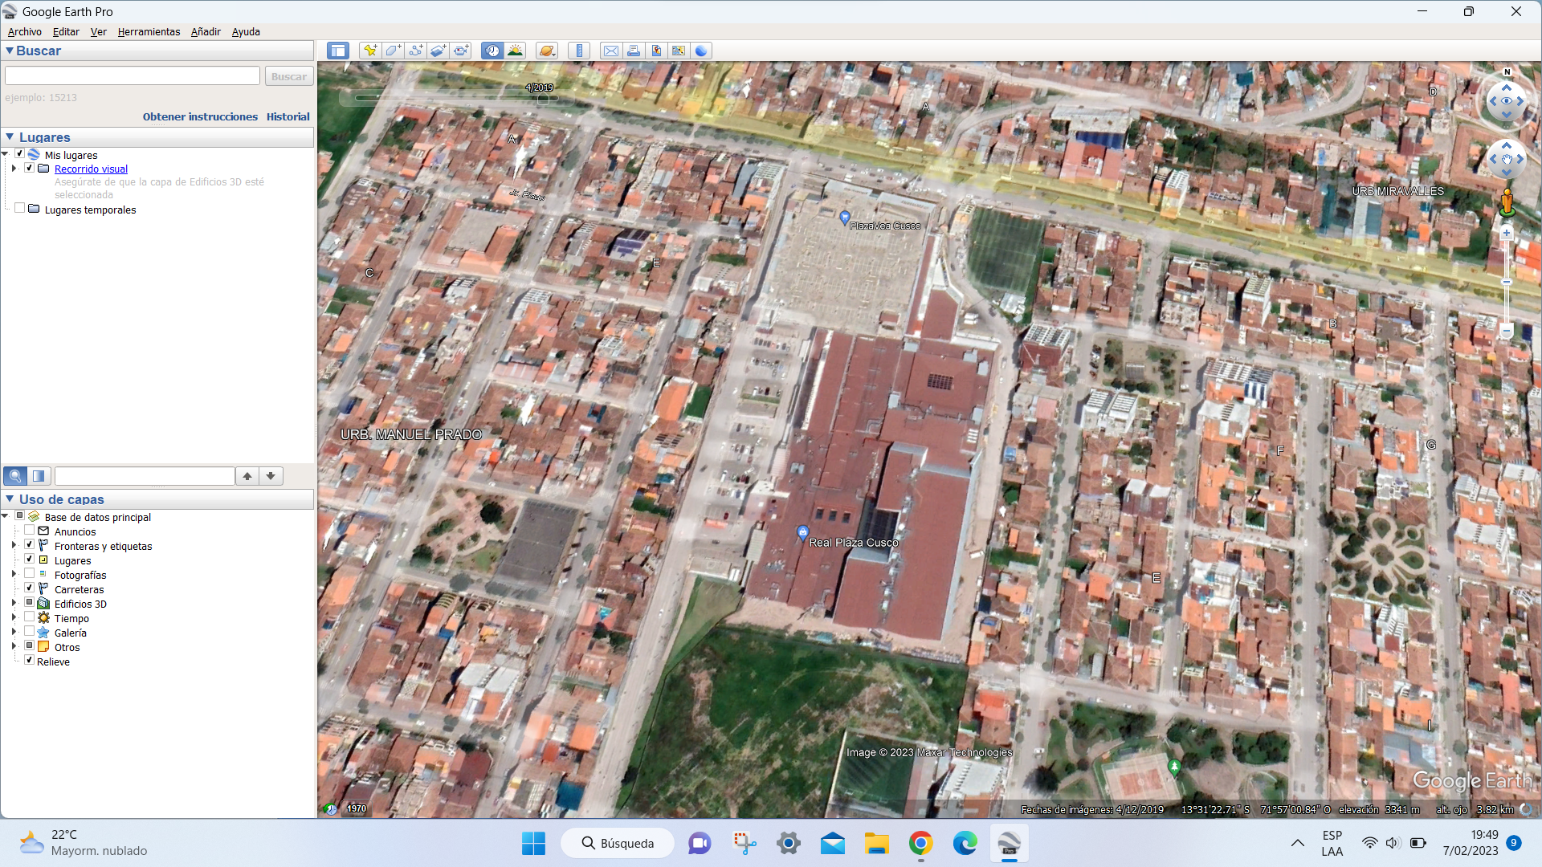Toggle the historical imagery clock icon

(492, 51)
